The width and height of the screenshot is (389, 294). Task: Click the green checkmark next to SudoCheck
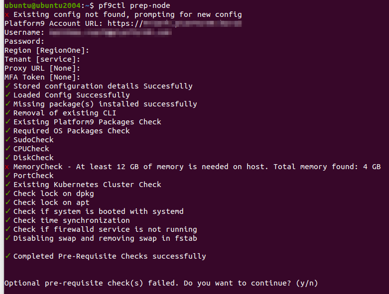tap(7, 140)
